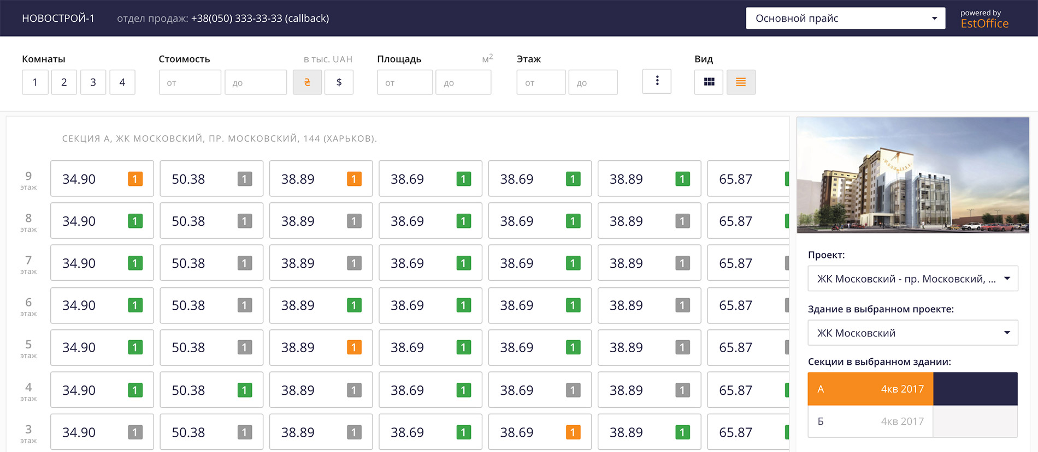Filter by 3 room apartments

pyautogui.click(x=93, y=82)
